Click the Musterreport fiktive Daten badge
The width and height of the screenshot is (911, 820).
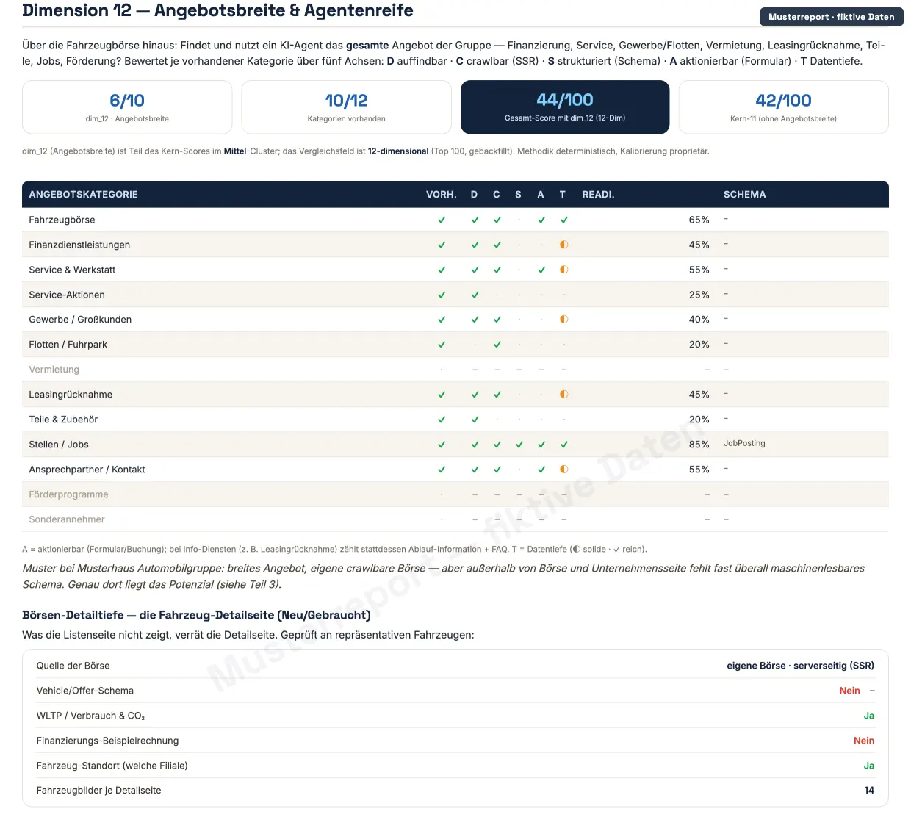pos(831,17)
